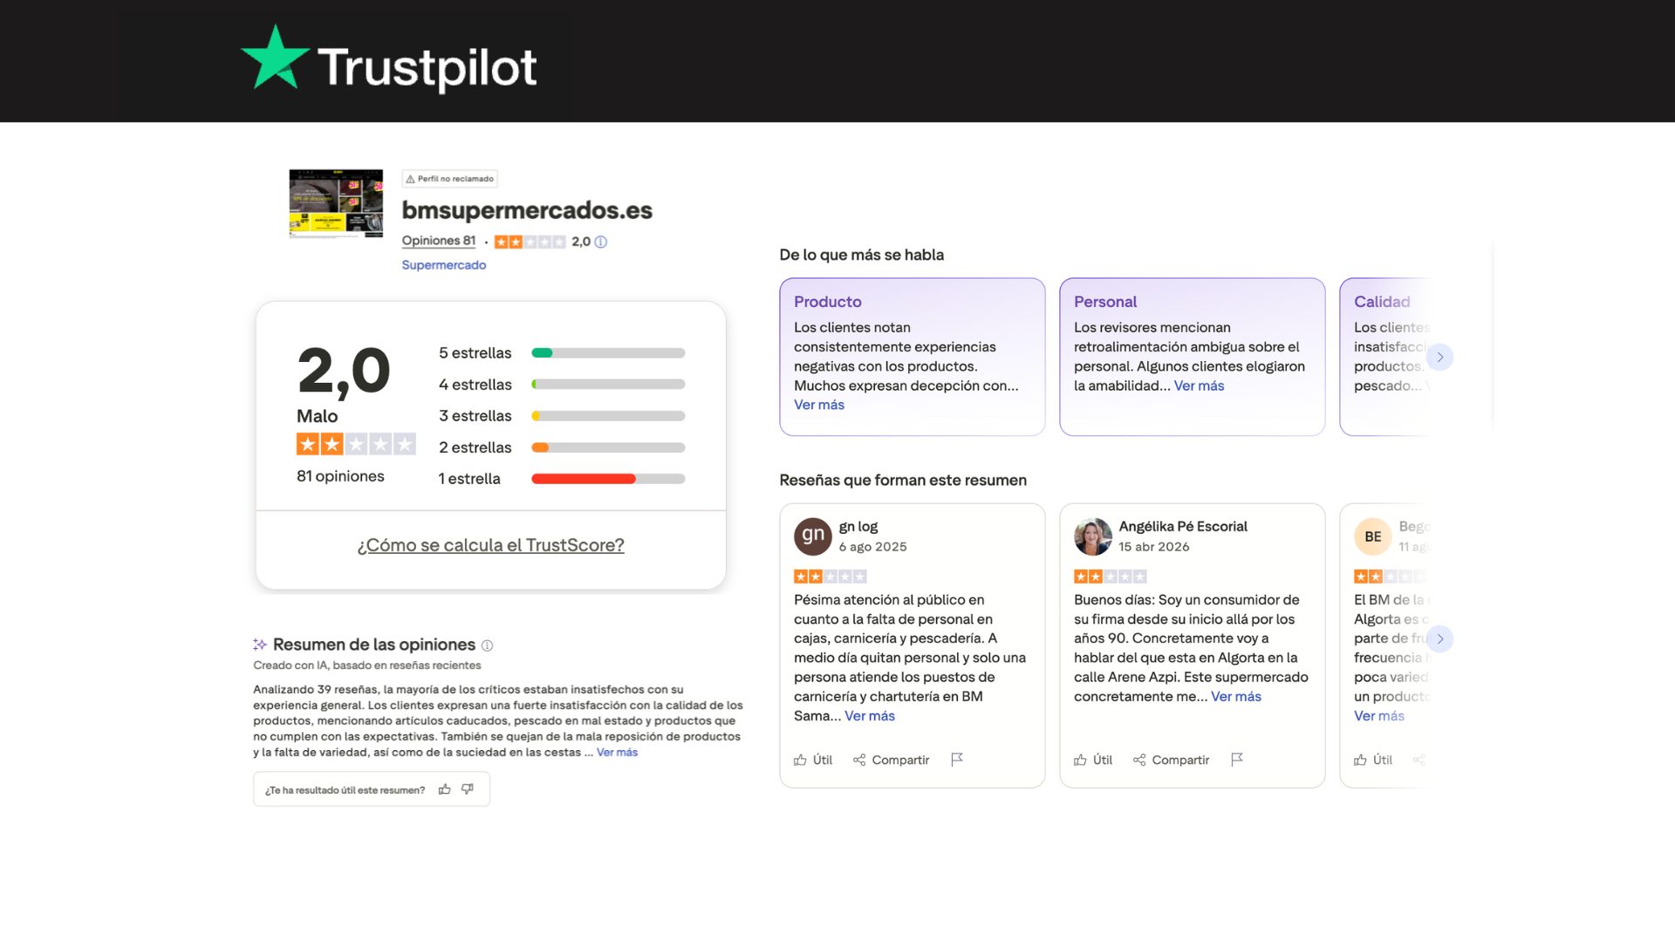
Task: Click the star rating under Malo
Action: (356, 444)
